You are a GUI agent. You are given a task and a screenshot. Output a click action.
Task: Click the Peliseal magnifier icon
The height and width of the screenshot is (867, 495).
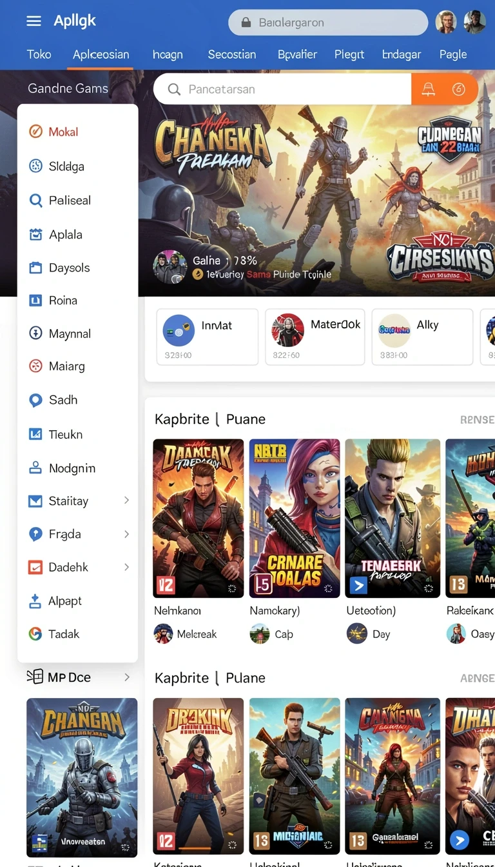(36, 201)
